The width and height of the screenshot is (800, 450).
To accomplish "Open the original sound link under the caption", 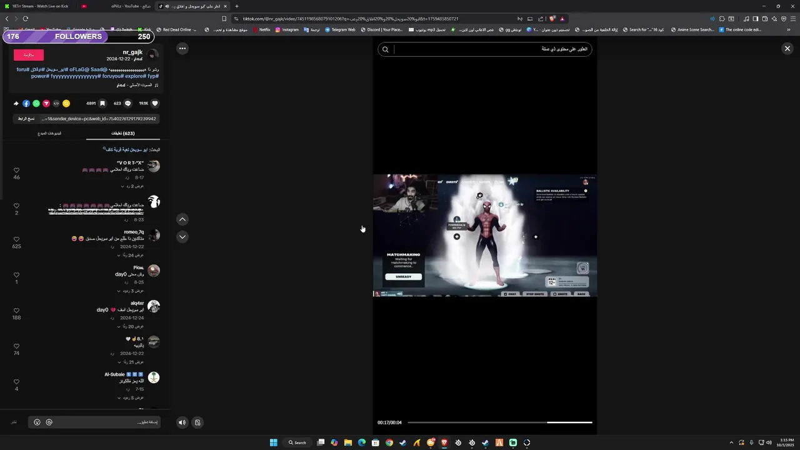I will point(137,85).
